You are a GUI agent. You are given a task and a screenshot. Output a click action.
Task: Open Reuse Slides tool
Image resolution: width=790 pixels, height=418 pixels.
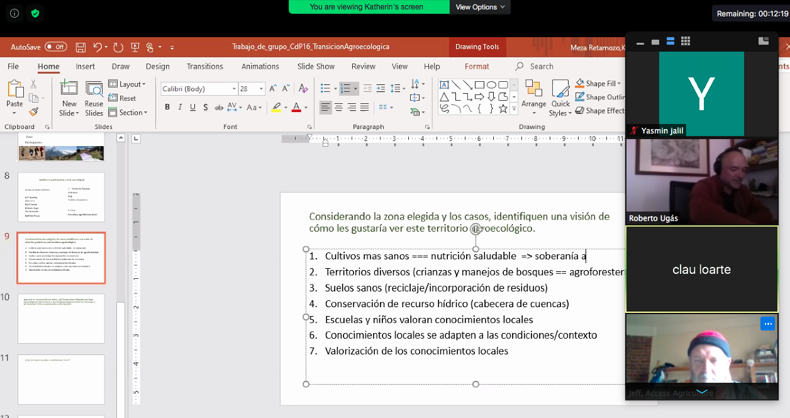(94, 99)
